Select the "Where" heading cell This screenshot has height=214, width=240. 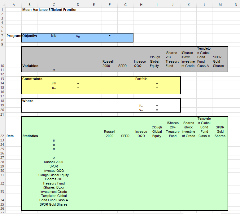[28, 101]
